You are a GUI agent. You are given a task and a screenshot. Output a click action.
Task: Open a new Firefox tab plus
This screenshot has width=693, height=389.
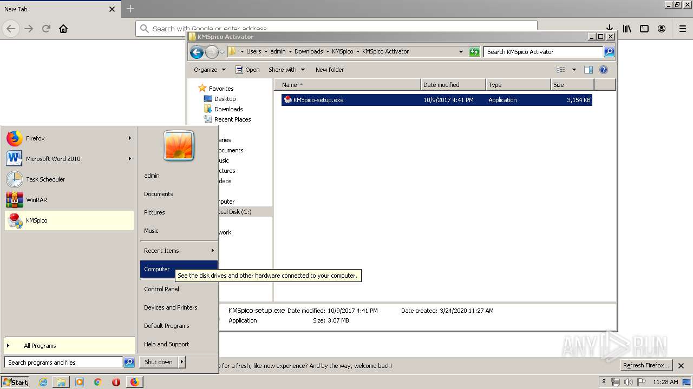pos(130,9)
